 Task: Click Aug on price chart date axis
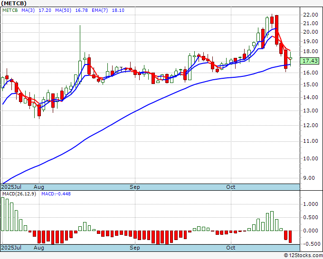tap(39, 187)
